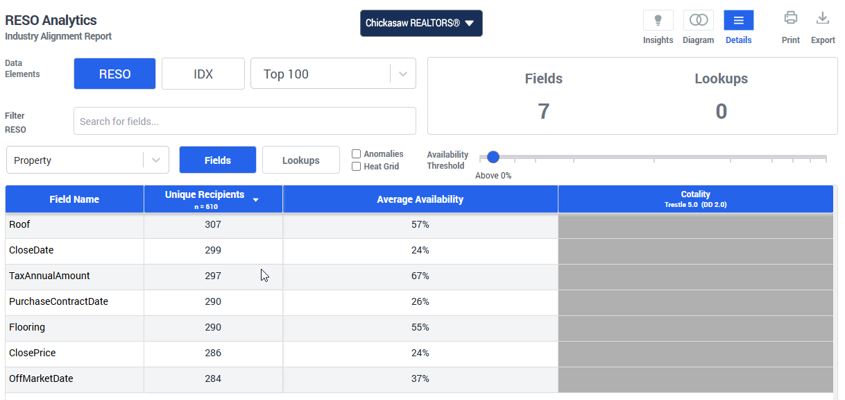The image size is (845, 400).
Task: Click the 297 unique recipients cell
Action: click(213, 276)
